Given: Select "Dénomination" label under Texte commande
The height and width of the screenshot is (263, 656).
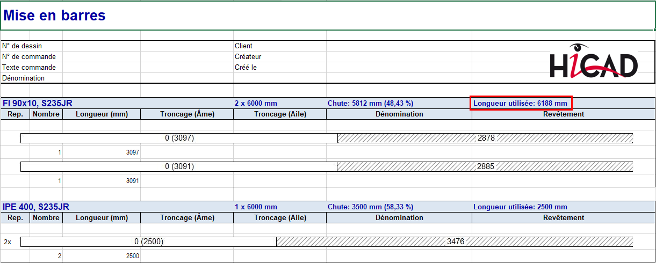Looking at the screenshot, I should 24,78.
